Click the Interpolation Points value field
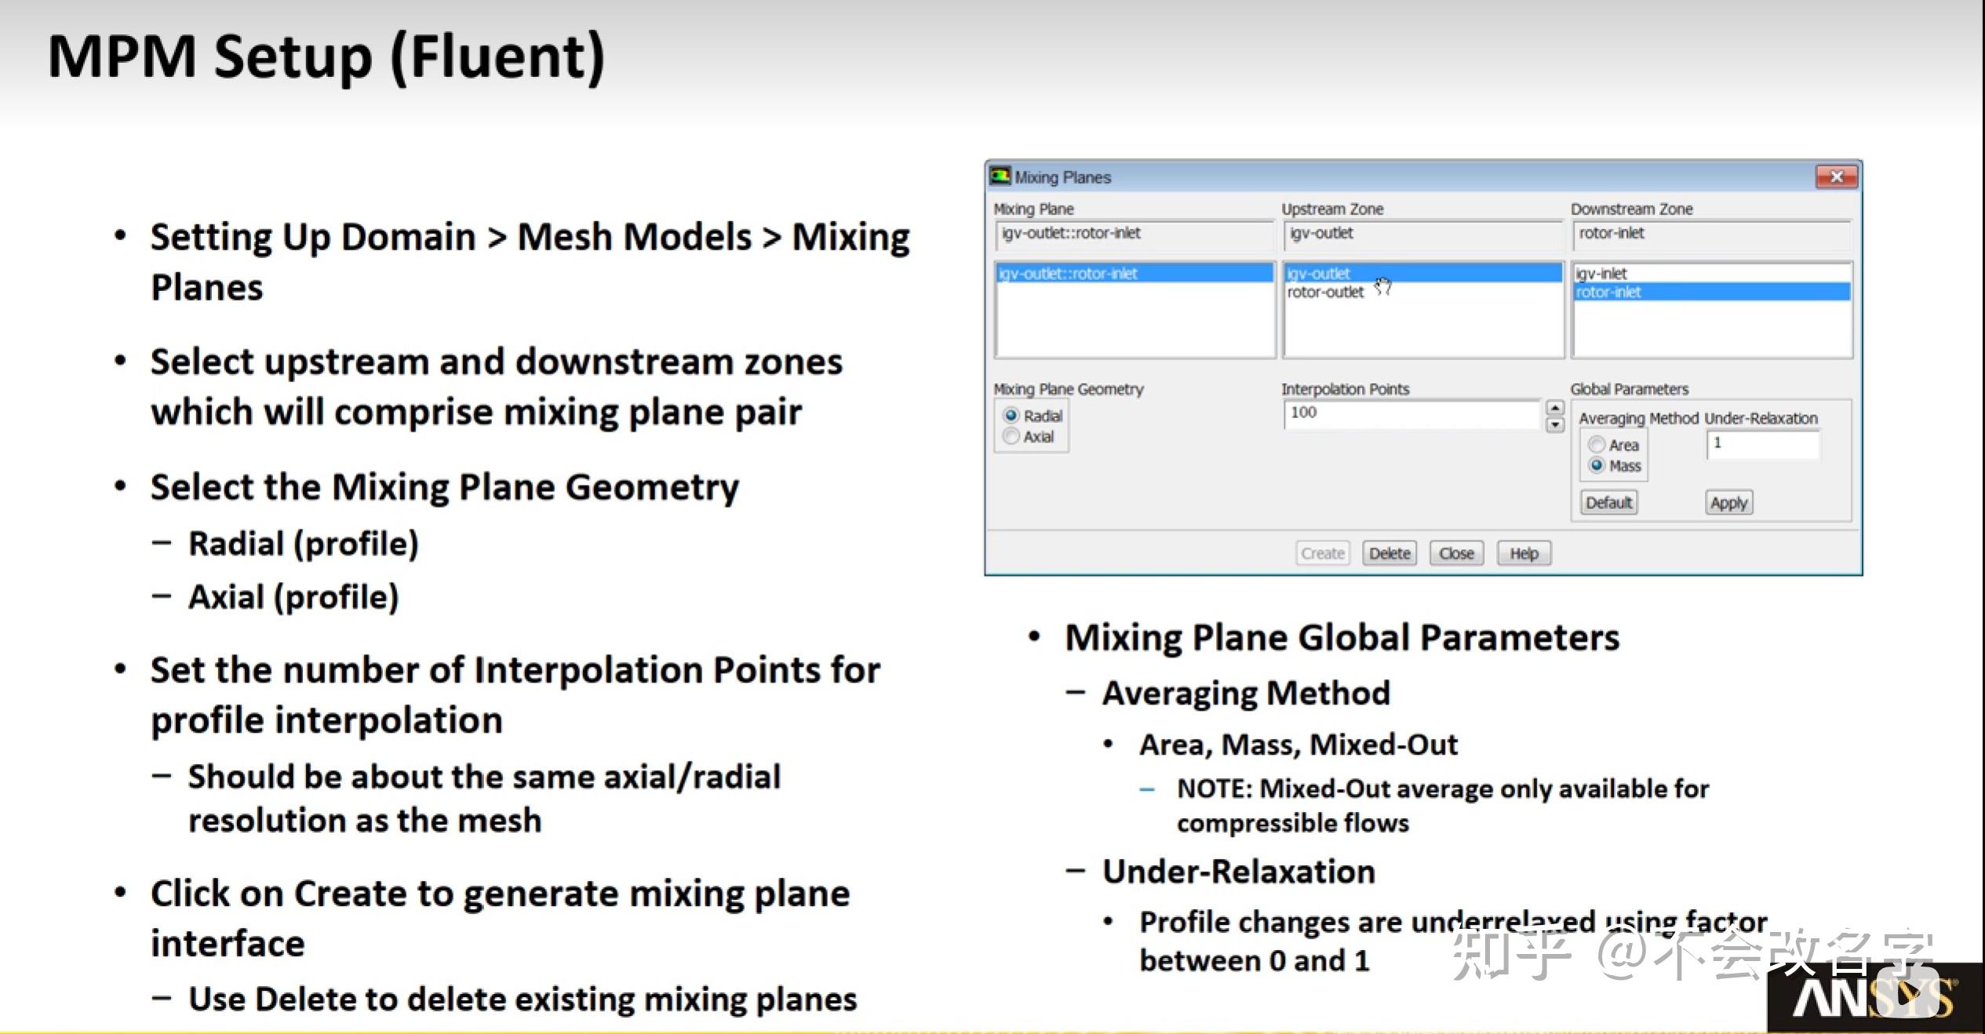The width and height of the screenshot is (1985, 1034). pos(1411,413)
